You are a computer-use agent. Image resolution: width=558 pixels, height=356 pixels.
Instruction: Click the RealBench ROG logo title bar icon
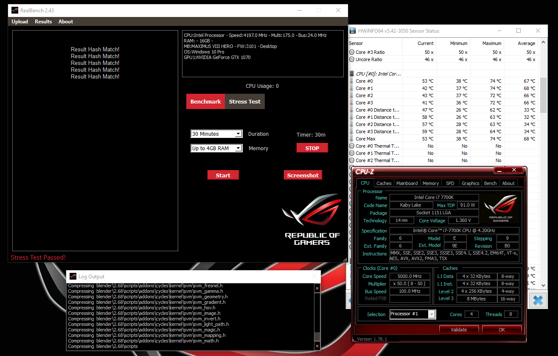click(x=14, y=10)
